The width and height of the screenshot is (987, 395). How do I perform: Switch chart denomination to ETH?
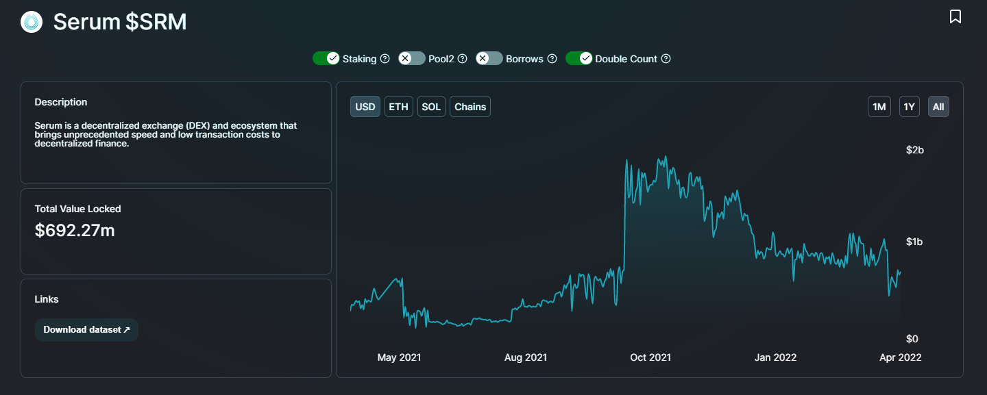point(399,107)
